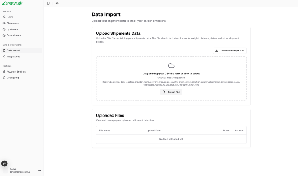Open the Demo user options ellipsis
Image resolution: width=298 pixels, height=176 pixels.
pyautogui.click(x=39, y=170)
